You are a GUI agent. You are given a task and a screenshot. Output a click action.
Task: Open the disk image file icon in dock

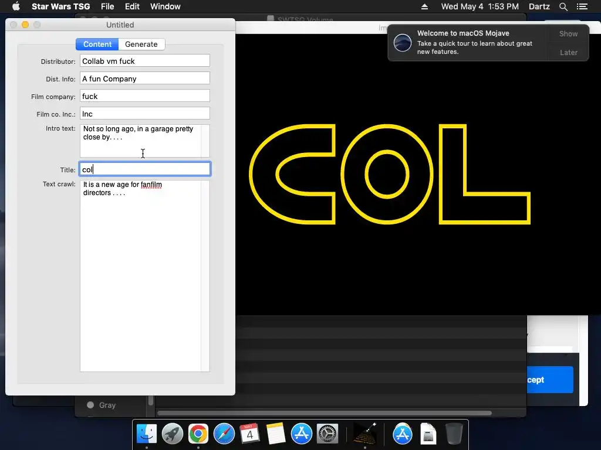click(x=428, y=434)
